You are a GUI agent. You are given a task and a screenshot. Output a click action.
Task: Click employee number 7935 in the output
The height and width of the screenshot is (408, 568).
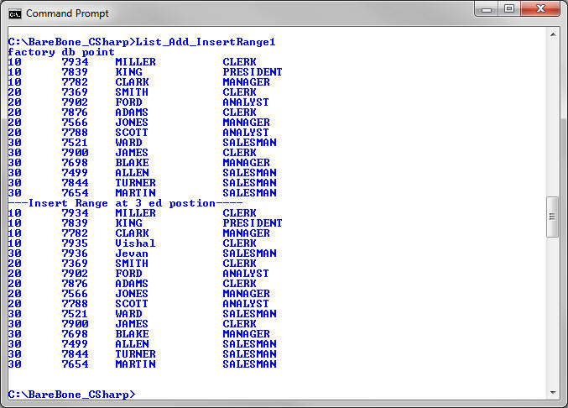coord(75,243)
